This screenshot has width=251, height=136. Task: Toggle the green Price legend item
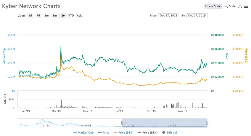pyautogui.click(x=104, y=132)
